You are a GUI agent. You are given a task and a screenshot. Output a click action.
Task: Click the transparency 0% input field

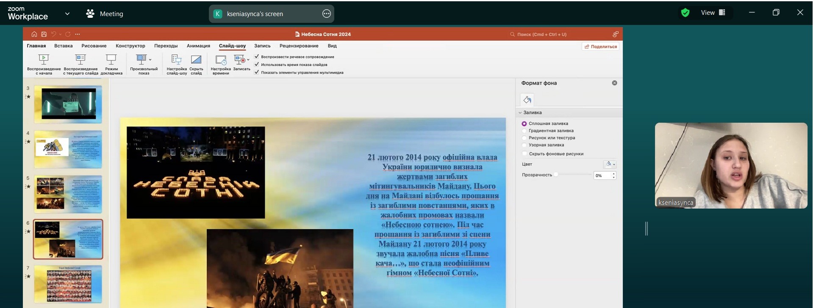(x=602, y=175)
